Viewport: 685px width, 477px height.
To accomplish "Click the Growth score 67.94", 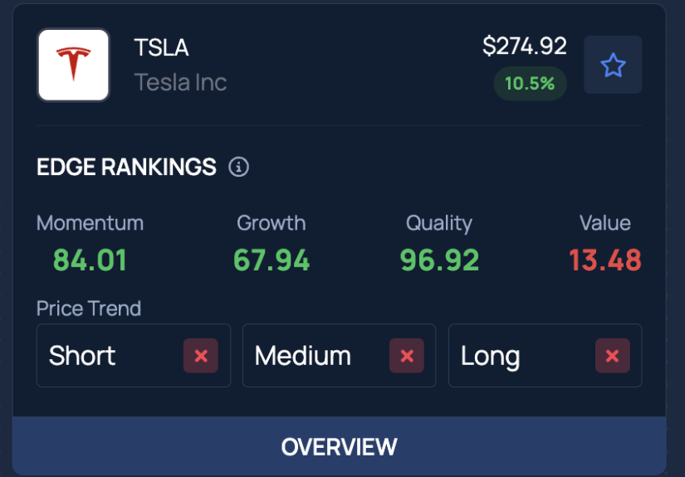I will [x=272, y=260].
